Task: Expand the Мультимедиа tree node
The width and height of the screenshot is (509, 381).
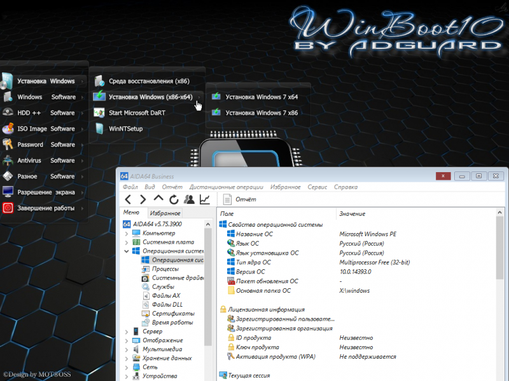Action: click(127, 349)
